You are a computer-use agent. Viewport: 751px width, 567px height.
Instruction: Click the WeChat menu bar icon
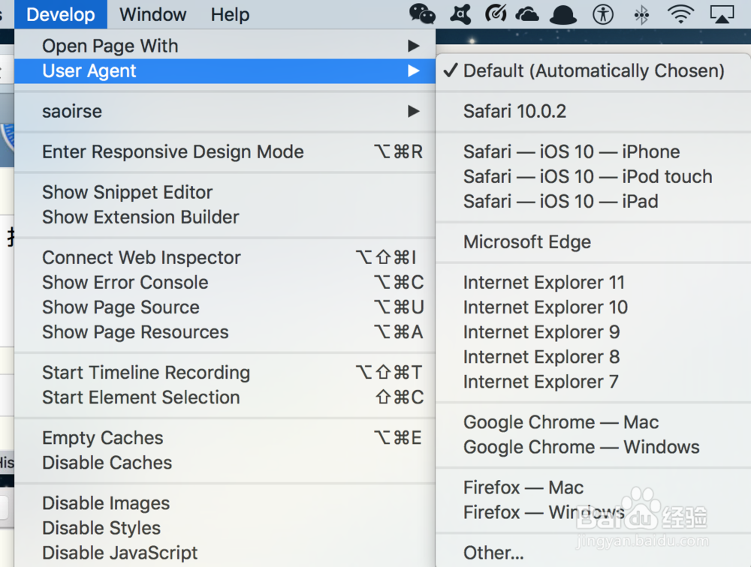[422, 13]
